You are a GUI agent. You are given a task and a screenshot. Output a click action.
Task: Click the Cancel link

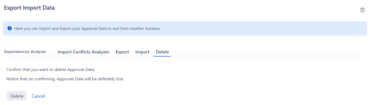coord(38,96)
